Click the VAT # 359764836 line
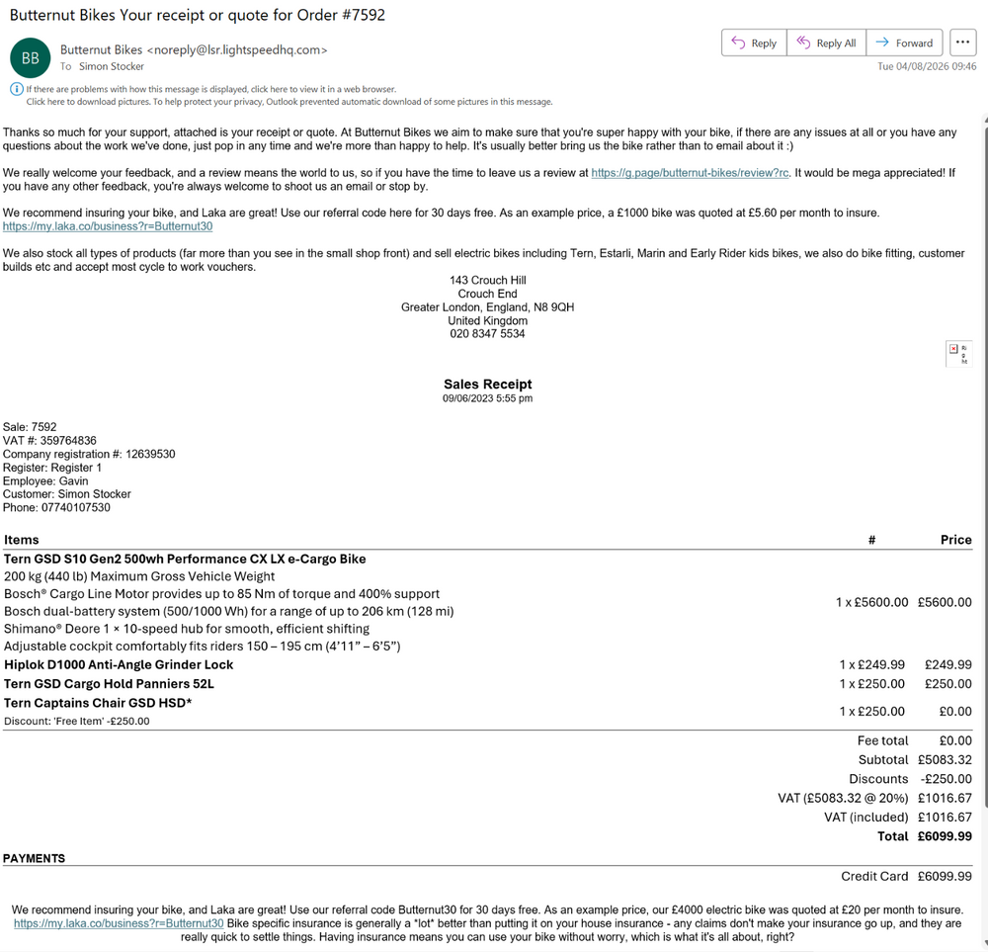This screenshot has height=952, width=988. point(49,441)
